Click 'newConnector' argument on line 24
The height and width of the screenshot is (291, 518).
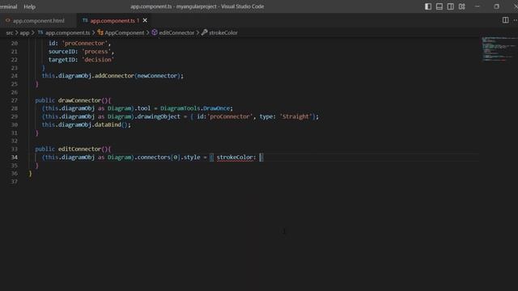click(157, 76)
